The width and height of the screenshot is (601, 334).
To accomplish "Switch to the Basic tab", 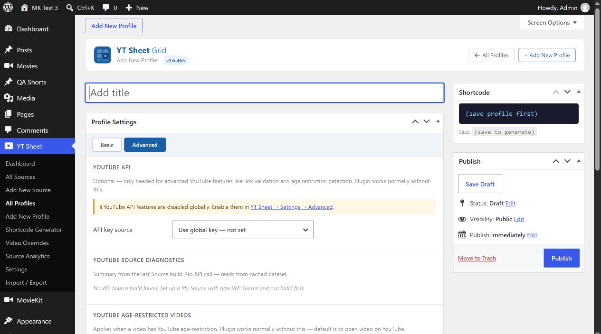I will coord(107,145).
